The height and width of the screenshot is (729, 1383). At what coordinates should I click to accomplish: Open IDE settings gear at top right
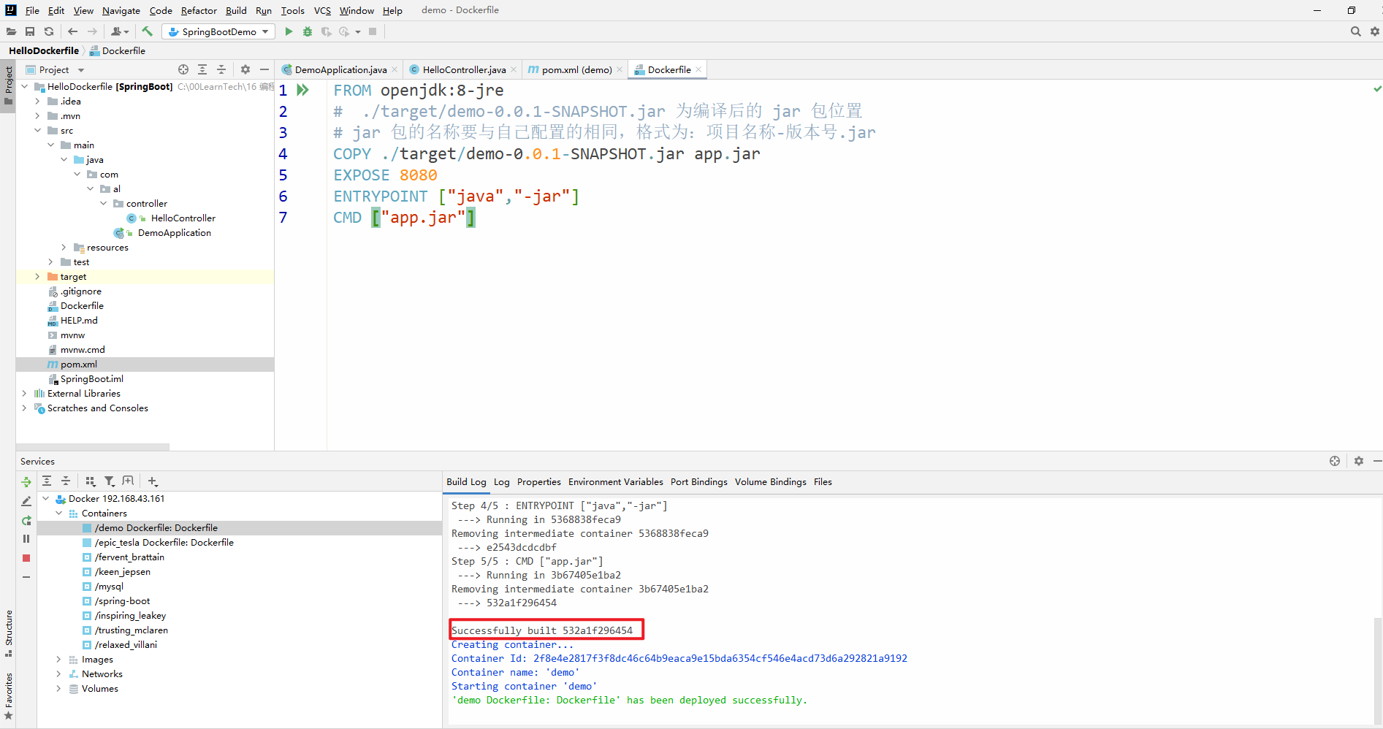[x=1375, y=31]
